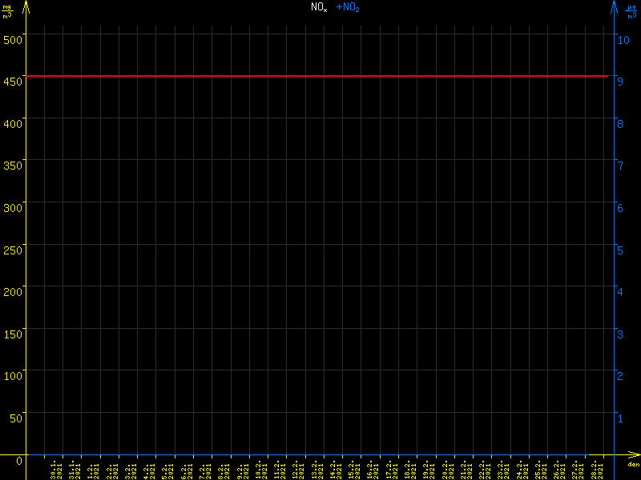Select the NOx legend label
The width and height of the screenshot is (641, 480).
[319, 7]
